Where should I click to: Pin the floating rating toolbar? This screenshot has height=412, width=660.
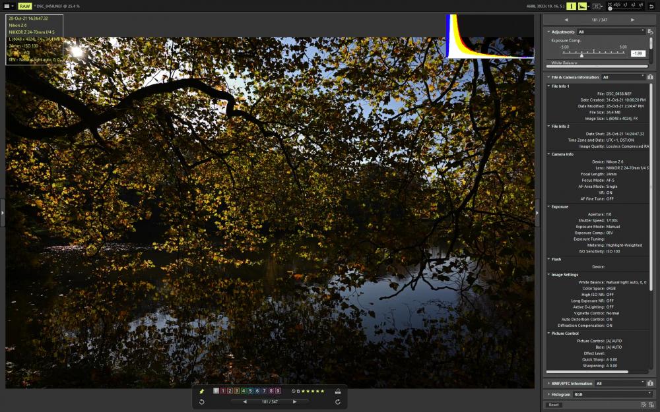pos(201,392)
